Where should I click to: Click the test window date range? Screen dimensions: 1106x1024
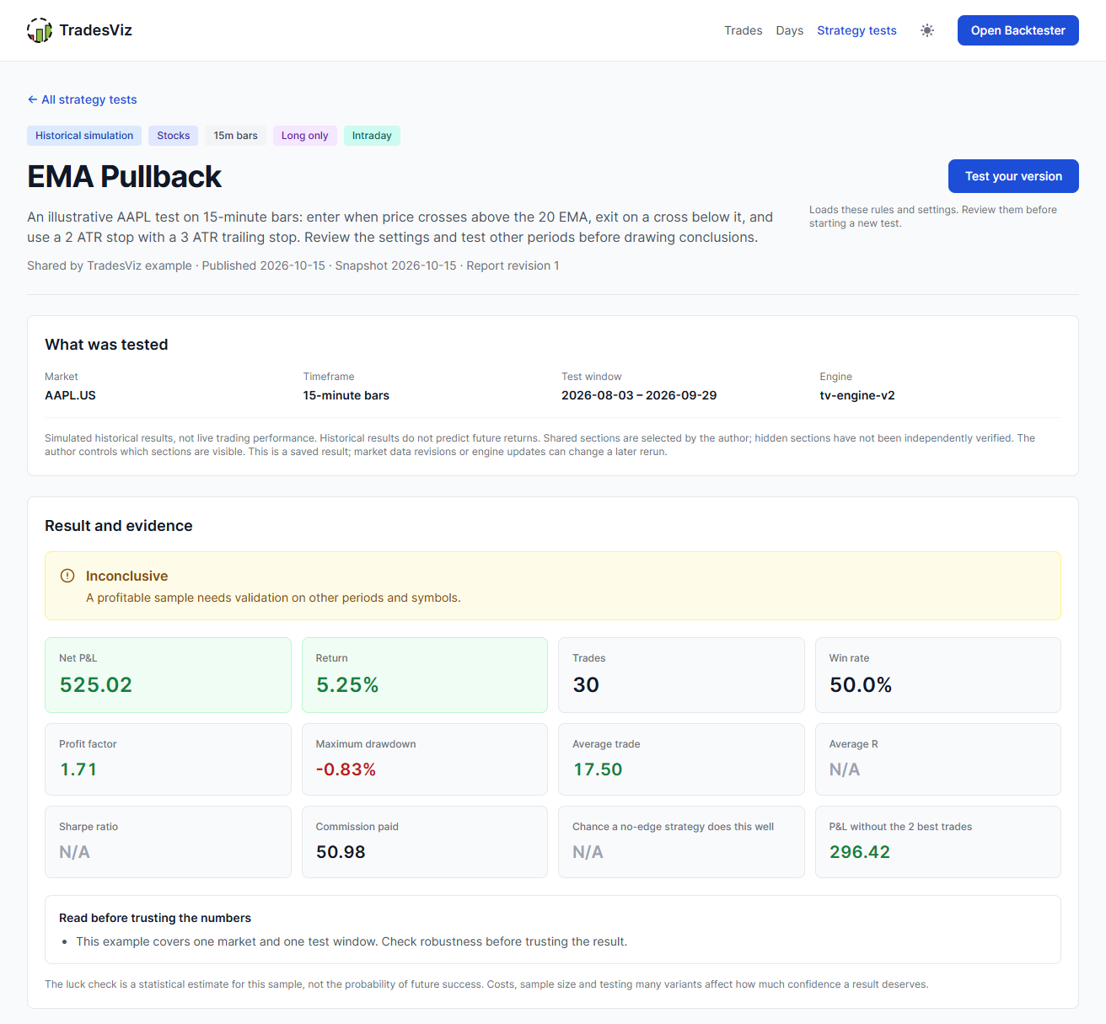coord(639,395)
